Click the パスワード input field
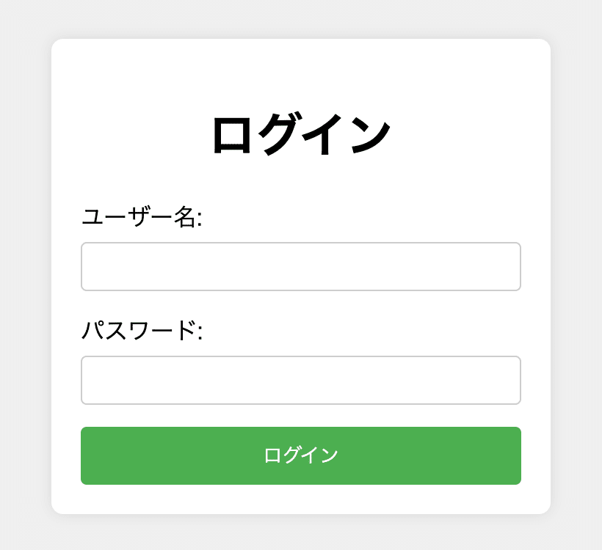 pyautogui.click(x=300, y=380)
